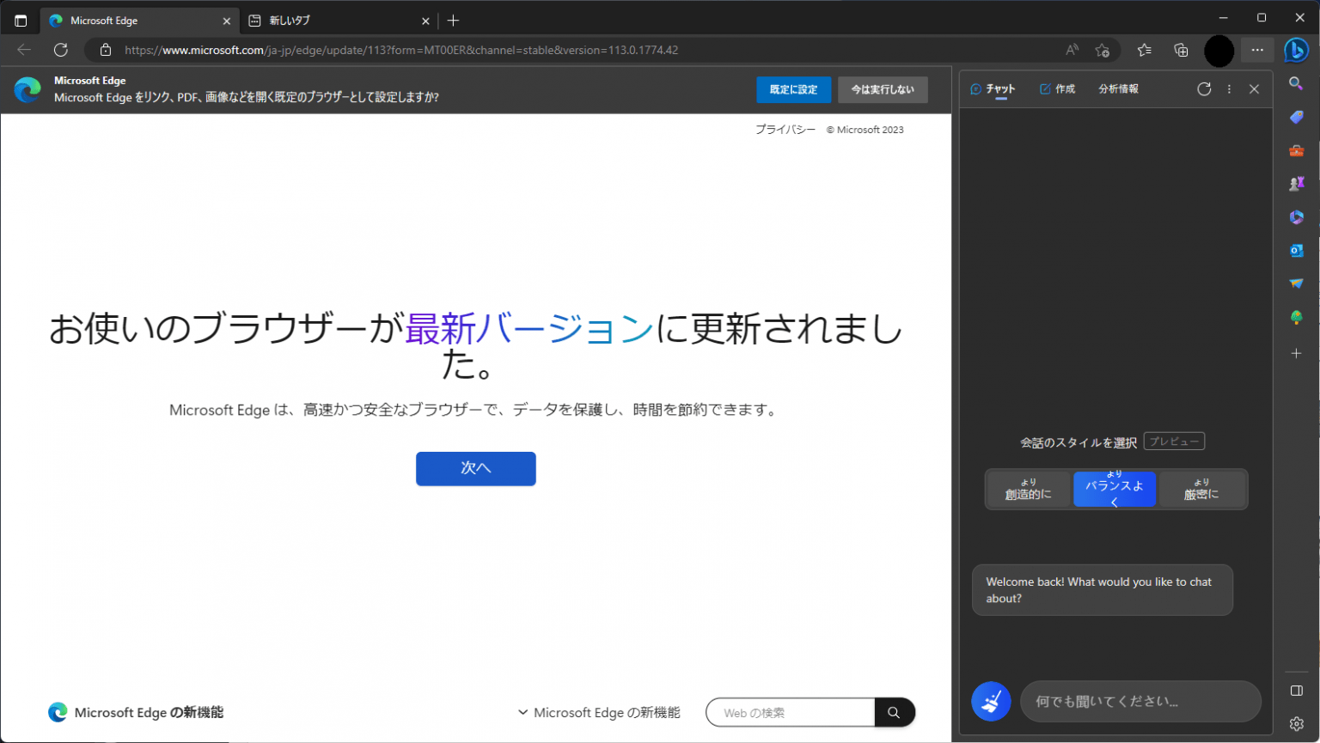The height and width of the screenshot is (743, 1320).
Task: Keep the バランスよく style selected
Action: point(1115,489)
